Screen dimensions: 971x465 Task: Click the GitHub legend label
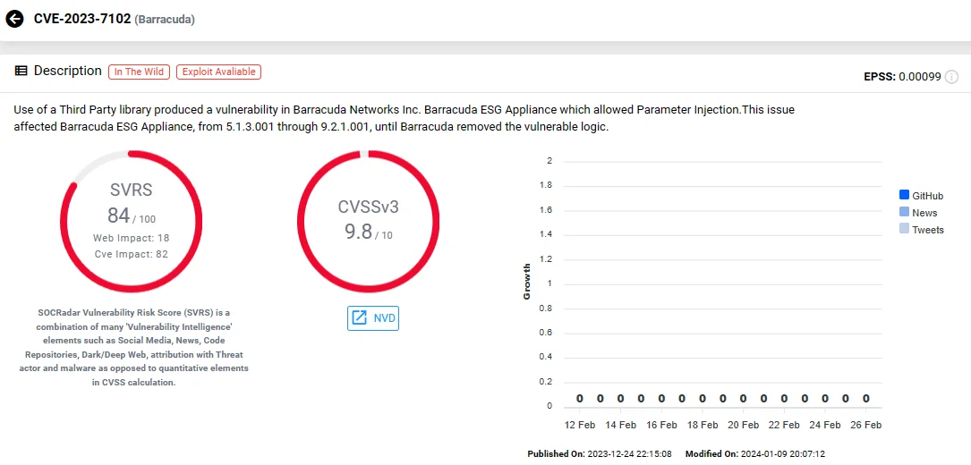(928, 196)
